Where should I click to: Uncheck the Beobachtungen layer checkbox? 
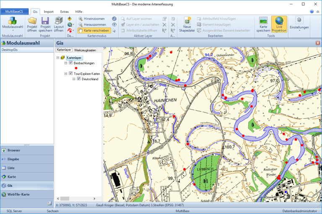pos(71,63)
